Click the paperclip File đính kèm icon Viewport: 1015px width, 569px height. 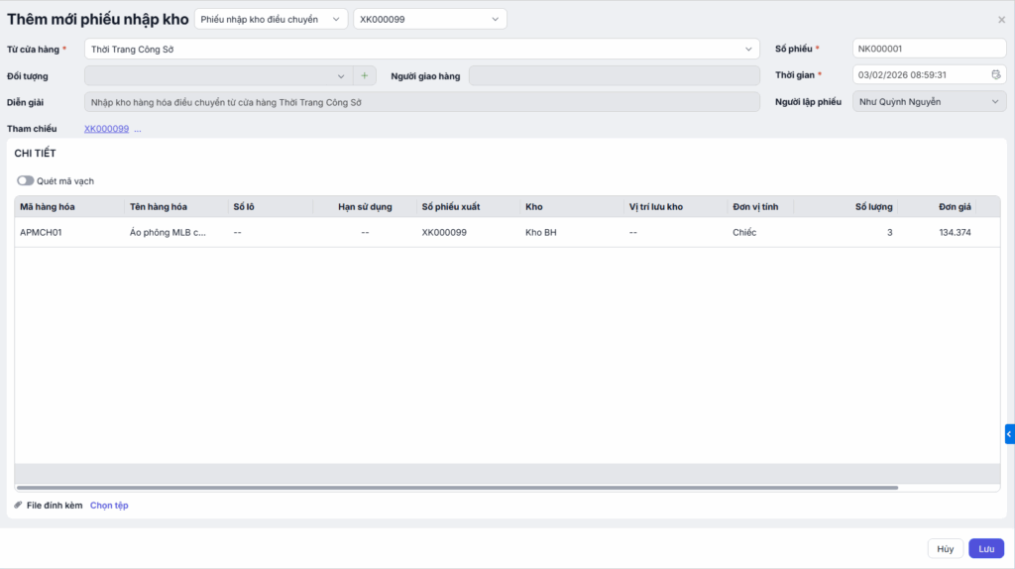(18, 505)
